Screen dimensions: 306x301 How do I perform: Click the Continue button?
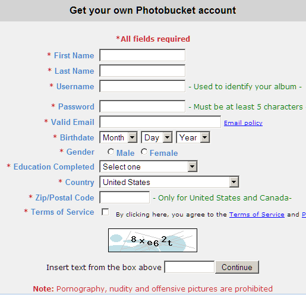(x=237, y=267)
